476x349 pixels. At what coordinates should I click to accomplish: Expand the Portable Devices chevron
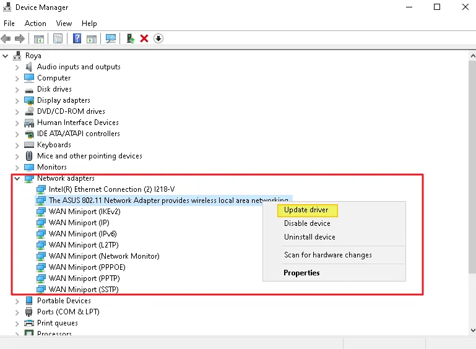pyautogui.click(x=17, y=301)
